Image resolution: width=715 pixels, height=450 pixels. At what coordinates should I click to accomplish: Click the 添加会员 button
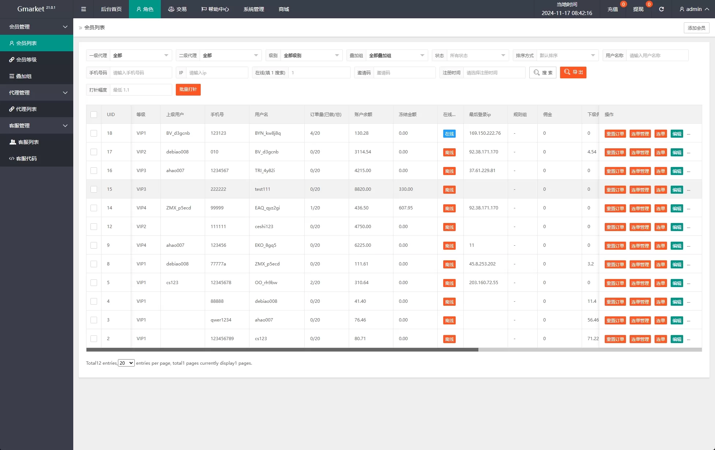point(696,28)
